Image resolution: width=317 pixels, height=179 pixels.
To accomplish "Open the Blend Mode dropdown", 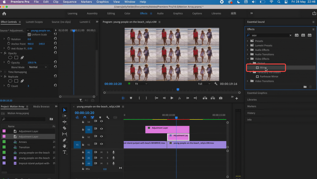I will [x=38, y=67].
